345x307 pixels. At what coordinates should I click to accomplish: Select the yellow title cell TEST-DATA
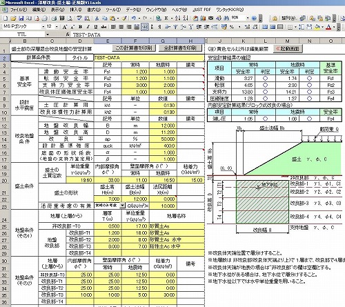[x=149, y=58]
